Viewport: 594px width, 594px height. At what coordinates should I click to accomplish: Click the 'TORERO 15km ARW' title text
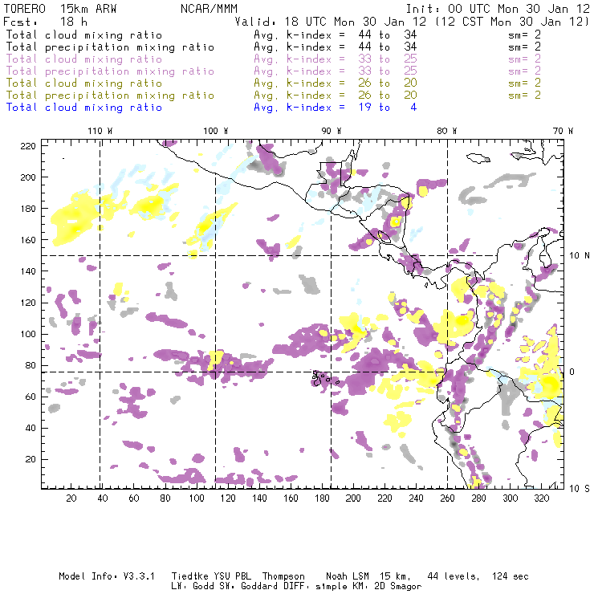pyautogui.click(x=60, y=9)
